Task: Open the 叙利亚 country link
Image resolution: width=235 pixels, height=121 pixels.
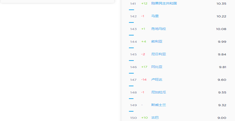Action: pyautogui.click(x=157, y=41)
